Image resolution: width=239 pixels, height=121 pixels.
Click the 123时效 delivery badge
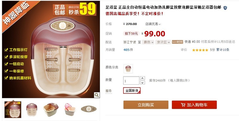177,42
